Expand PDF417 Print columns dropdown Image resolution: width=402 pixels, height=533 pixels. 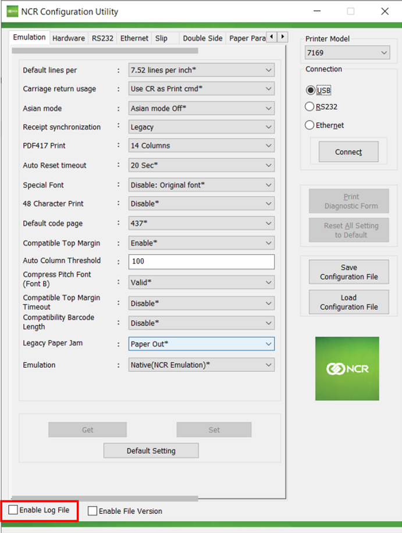pos(201,145)
